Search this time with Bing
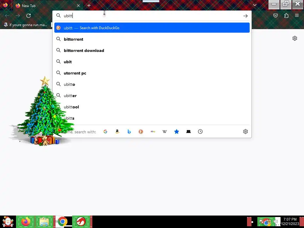The image size is (304, 228). [129, 132]
